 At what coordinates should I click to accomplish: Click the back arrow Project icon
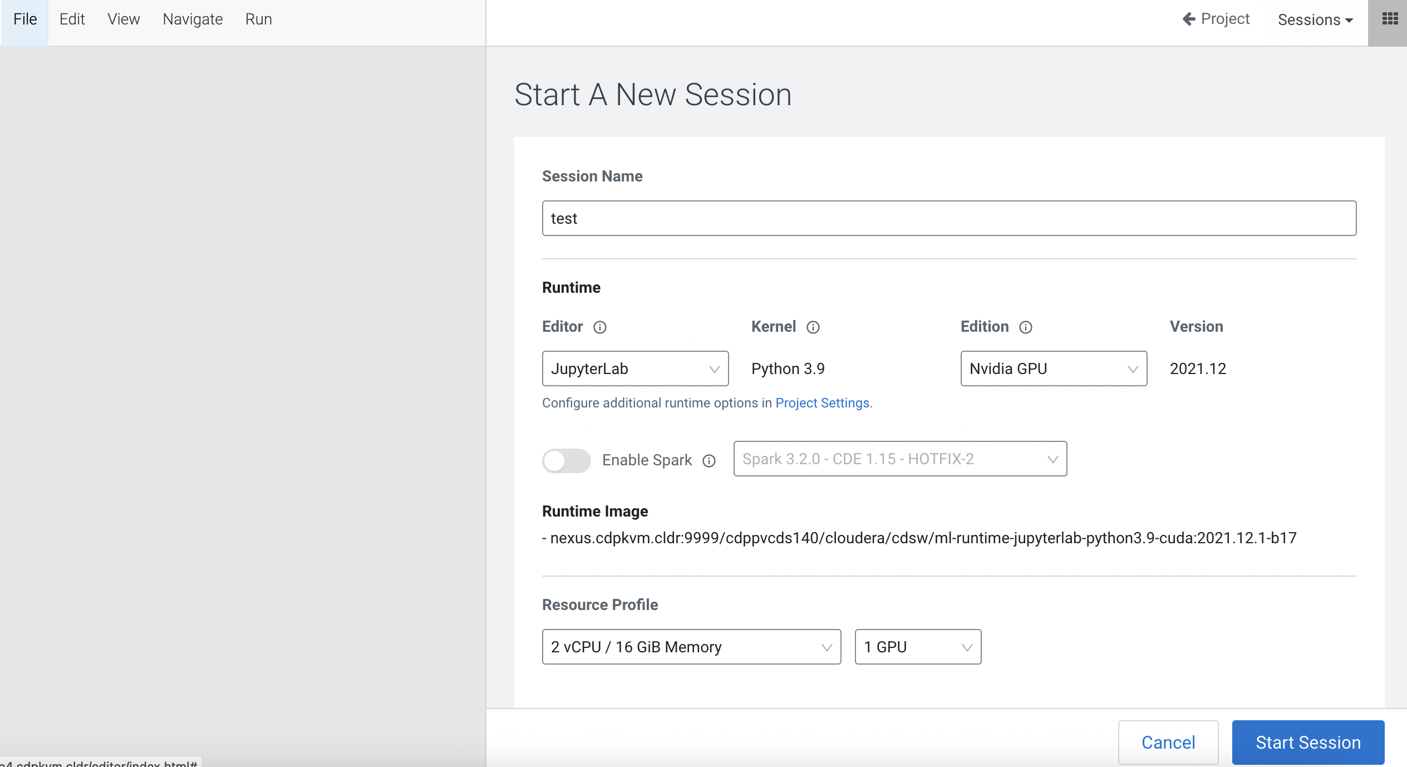(1189, 19)
